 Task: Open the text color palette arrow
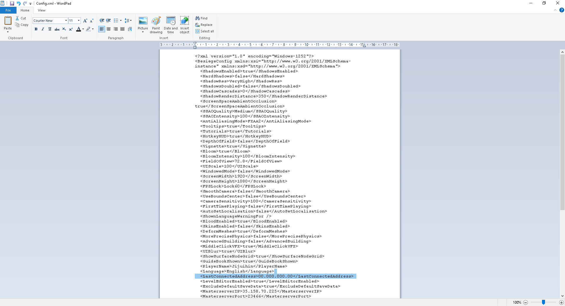coord(83,29)
